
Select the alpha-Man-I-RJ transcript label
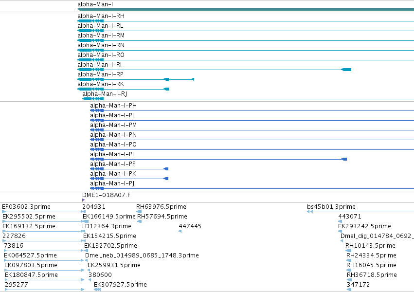tap(105, 94)
